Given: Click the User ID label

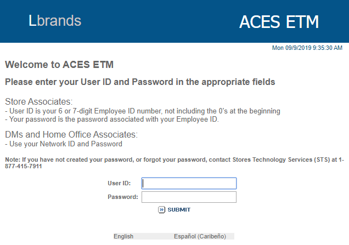Looking at the screenshot, I should pos(119,183).
